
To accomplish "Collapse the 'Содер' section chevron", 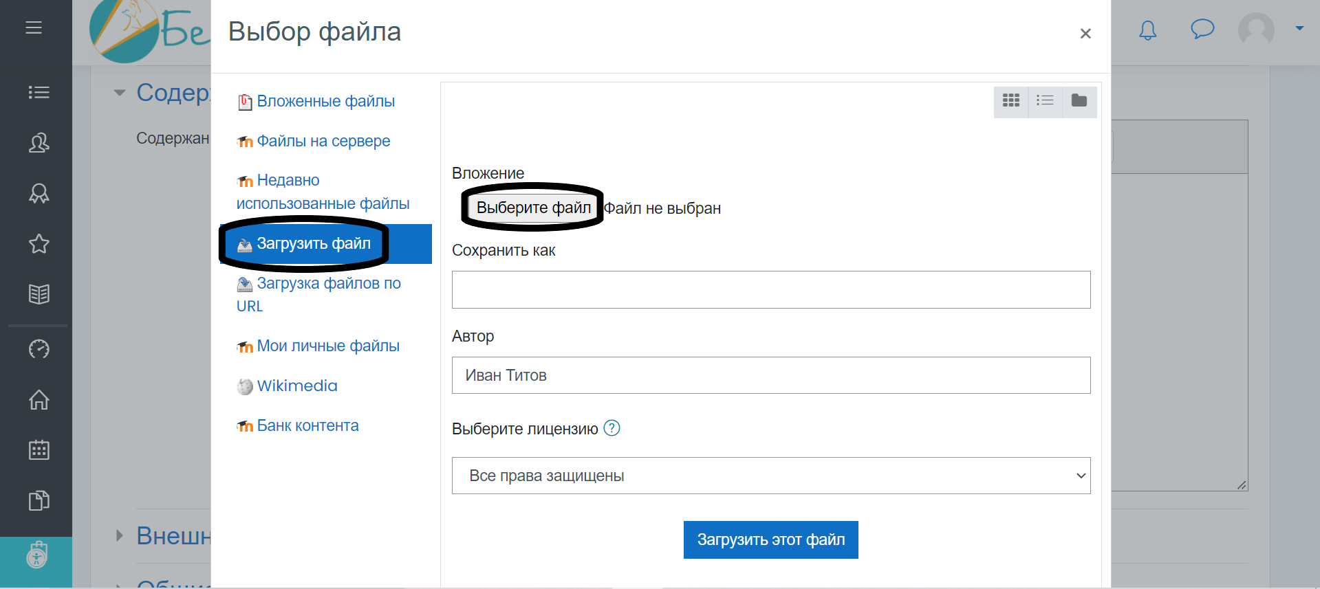I will pyautogui.click(x=120, y=93).
